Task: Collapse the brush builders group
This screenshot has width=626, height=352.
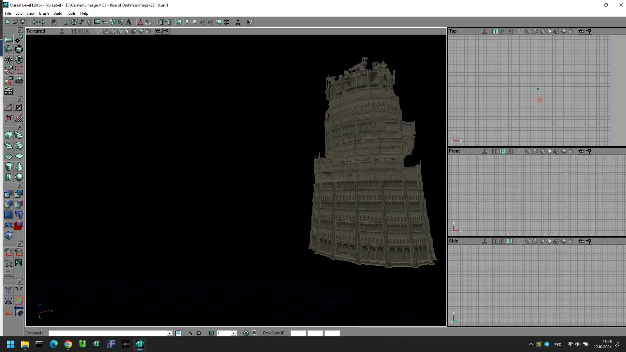Action: [x=20, y=126]
